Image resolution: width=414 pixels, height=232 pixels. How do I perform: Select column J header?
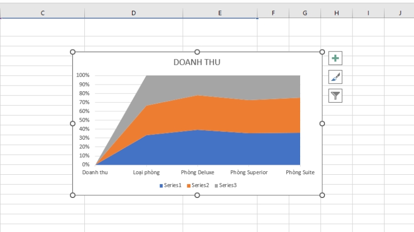point(400,13)
